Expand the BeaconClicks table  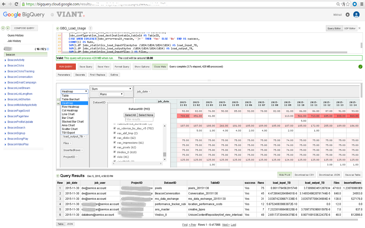click(5, 66)
